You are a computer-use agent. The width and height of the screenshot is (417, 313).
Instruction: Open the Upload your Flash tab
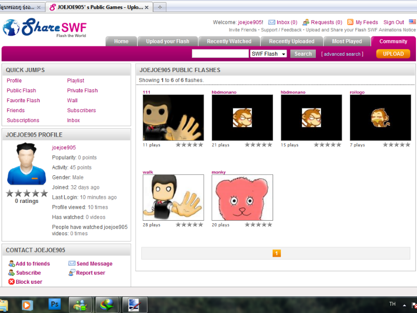[167, 41]
